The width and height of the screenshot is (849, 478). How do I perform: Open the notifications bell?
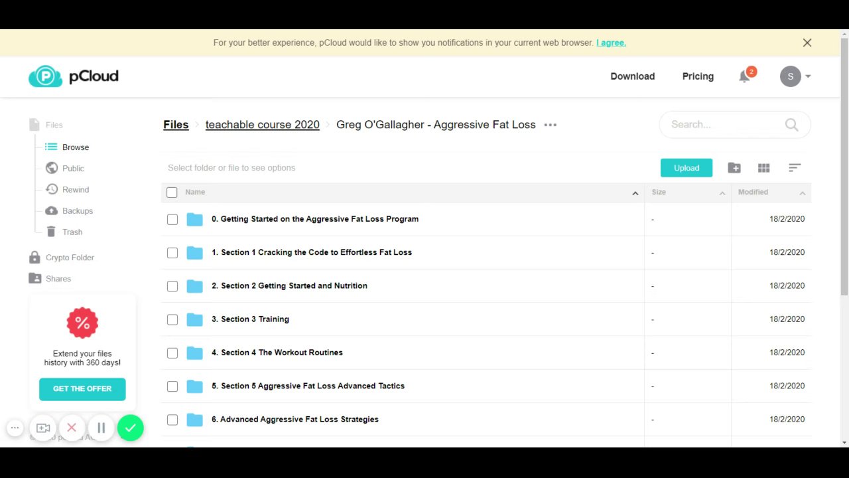[x=744, y=76]
